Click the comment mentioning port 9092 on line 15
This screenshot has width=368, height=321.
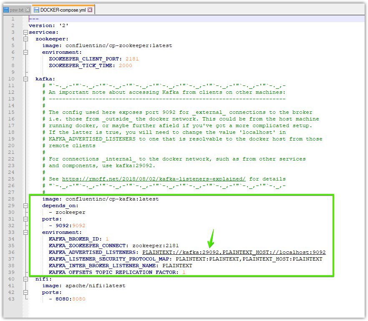click(177, 112)
